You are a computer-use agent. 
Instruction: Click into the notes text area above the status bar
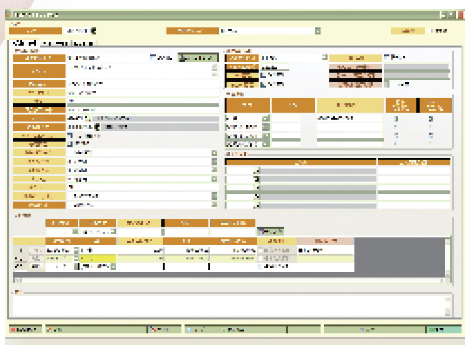[225, 304]
